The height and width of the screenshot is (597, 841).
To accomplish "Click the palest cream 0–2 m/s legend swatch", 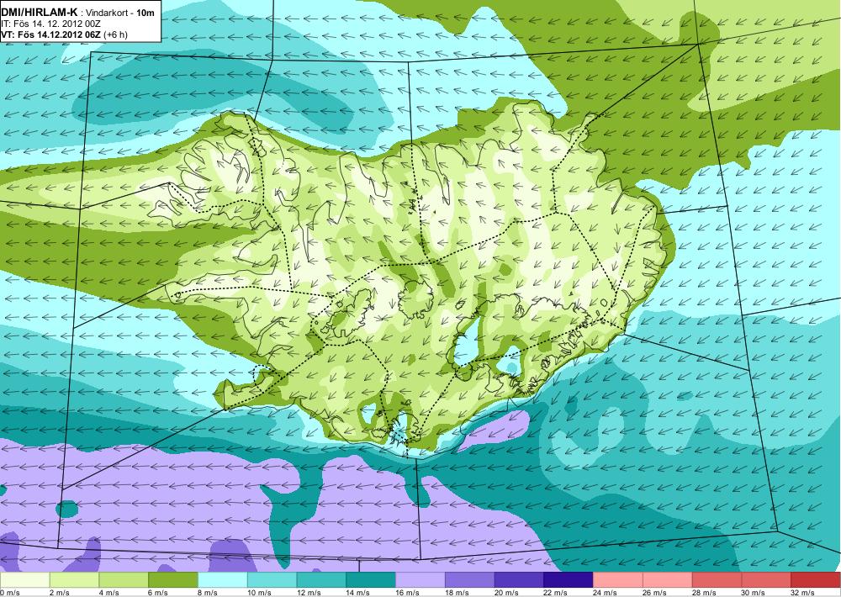I will tap(24, 580).
